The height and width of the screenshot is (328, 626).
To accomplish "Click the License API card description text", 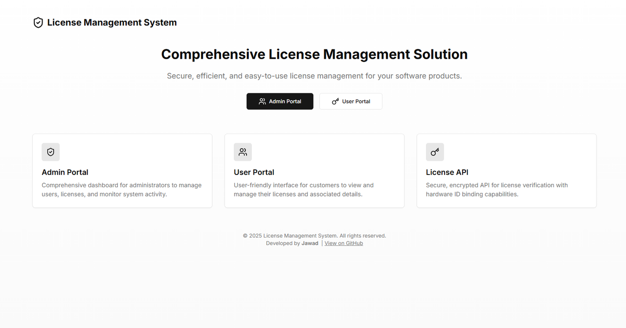I will (497, 190).
